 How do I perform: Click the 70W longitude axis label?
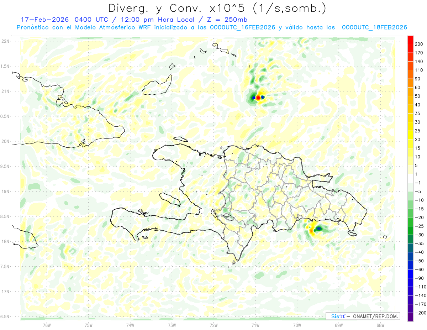coord(297,325)
